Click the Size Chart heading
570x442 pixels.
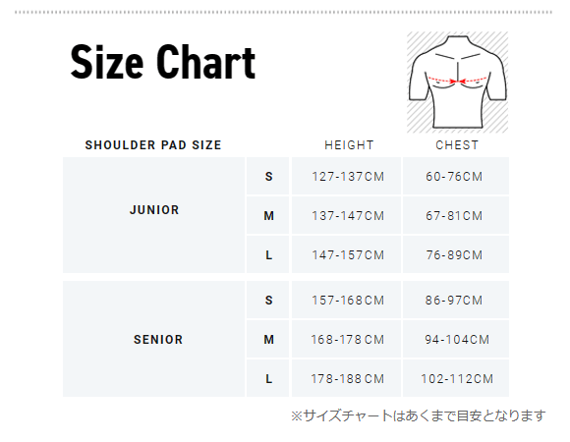point(163,62)
